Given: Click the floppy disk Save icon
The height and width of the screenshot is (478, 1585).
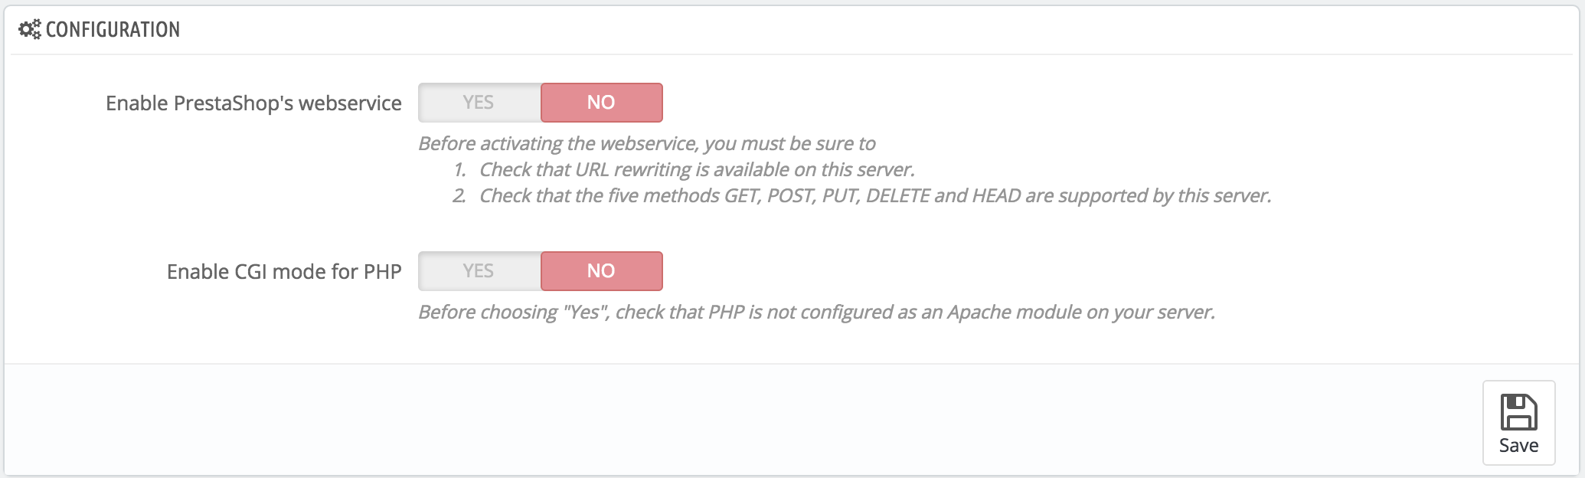Looking at the screenshot, I should 1518,412.
